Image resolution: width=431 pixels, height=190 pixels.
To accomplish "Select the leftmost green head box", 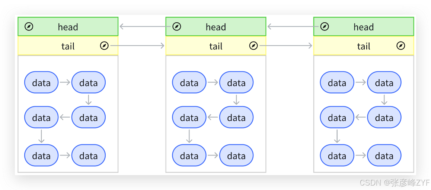I will click(68, 27).
